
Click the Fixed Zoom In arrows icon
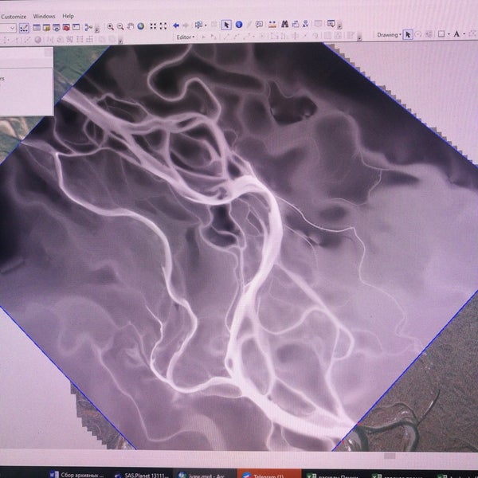[151, 26]
